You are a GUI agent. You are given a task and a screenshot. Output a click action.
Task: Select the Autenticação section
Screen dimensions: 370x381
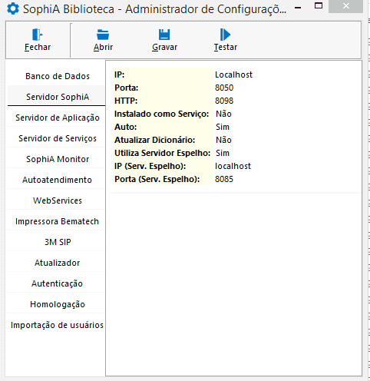point(57,283)
